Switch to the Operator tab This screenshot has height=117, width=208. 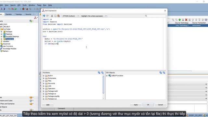(x=9, y=14)
